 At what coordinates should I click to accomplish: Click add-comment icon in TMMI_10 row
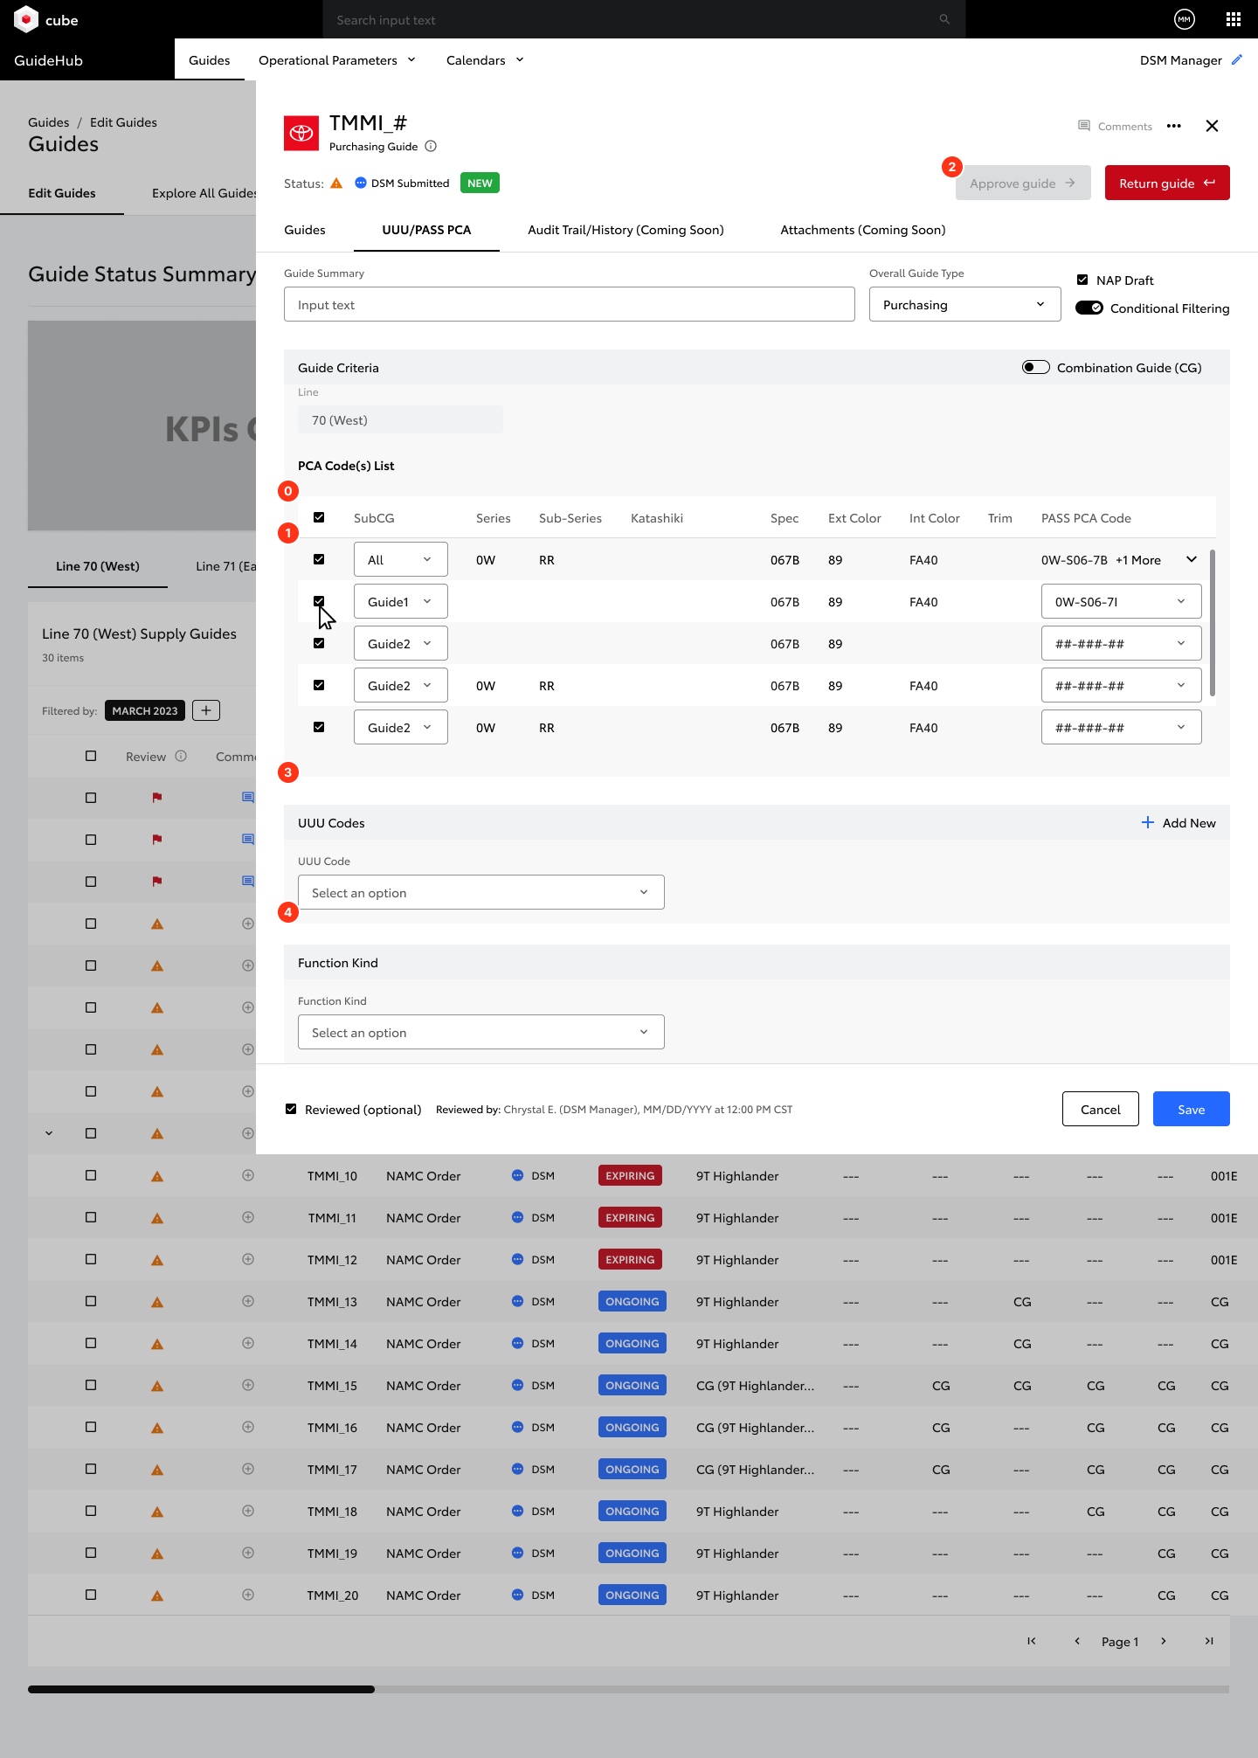(248, 1175)
